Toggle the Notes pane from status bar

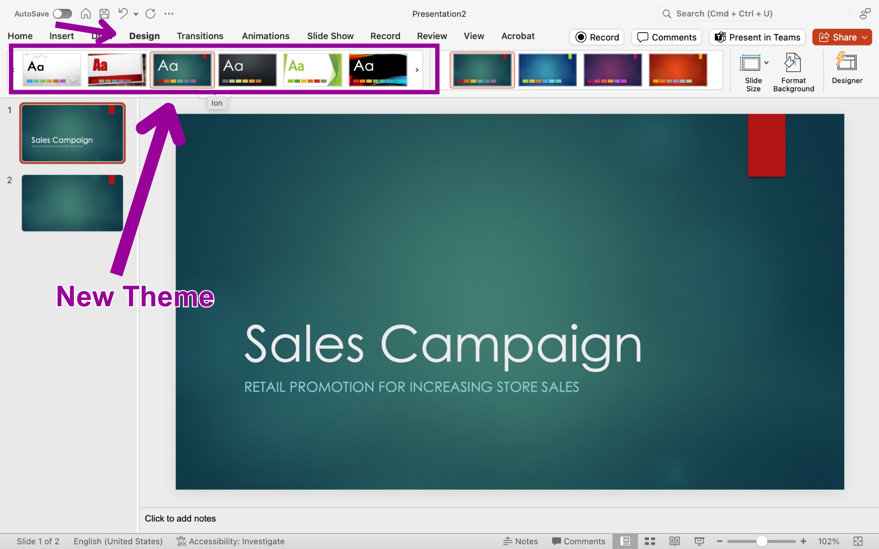pyautogui.click(x=520, y=541)
